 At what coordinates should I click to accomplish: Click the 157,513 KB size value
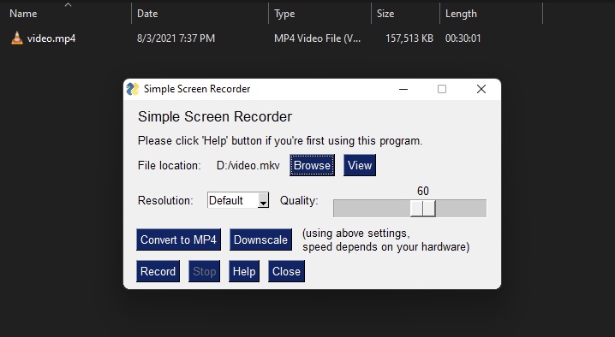(x=409, y=38)
